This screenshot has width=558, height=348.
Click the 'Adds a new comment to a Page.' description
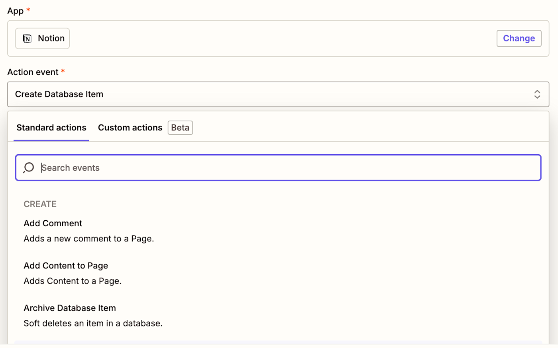point(89,239)
